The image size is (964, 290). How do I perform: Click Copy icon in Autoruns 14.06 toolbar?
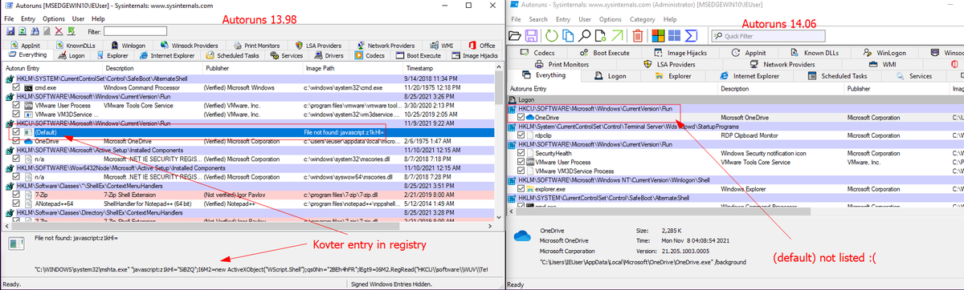[568, 35]
